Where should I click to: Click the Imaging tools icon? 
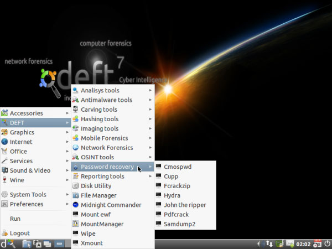pyautogui.click(x=76, y=128)
